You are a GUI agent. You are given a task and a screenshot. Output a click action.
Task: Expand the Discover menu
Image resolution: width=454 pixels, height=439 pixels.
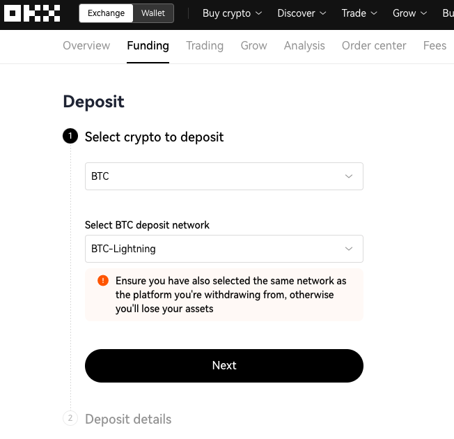coord(302,13)
